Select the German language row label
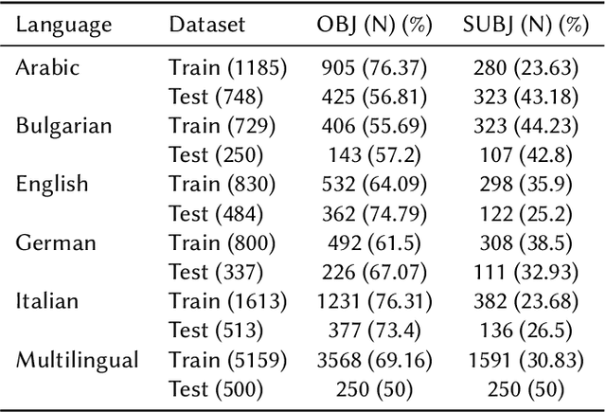606x412 pixels. click(x=56, y=242)
